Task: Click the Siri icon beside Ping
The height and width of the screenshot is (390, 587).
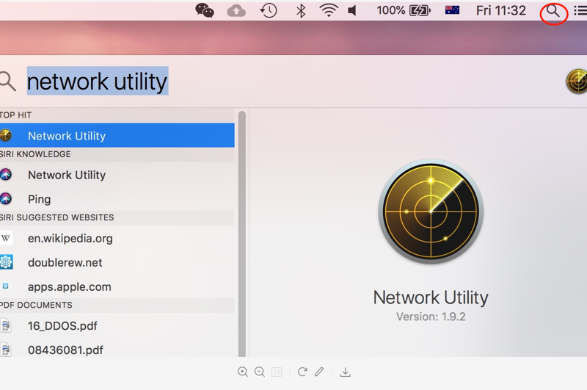Action: click(6, 198)
